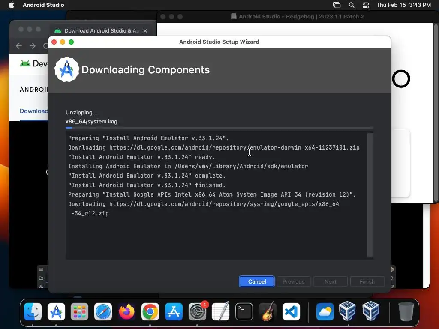Click the Android Studio Setup Wizard title bar
Viewport: 439px width, 329px height.
click(219, 42)
